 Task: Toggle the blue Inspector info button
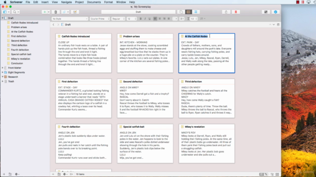click(x=276, y=12)
